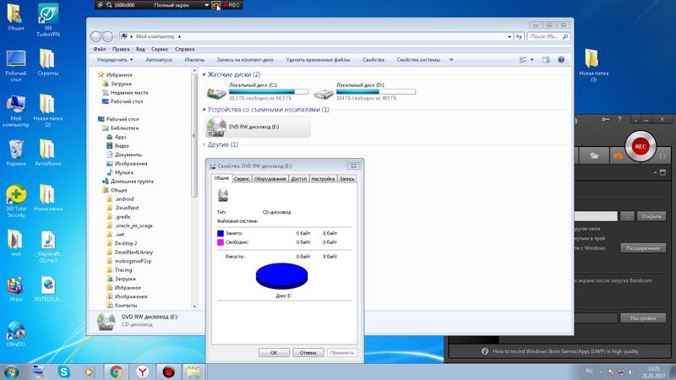Viewport: 676px width, 380px height.
Task: Switch to Настройка tab in properties
Action: coord(323,179)
